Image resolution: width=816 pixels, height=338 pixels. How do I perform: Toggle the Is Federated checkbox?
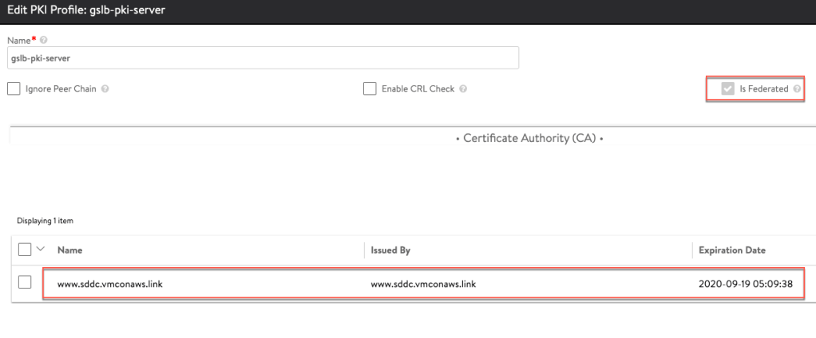pyautogui.click(x=727, y=89)
